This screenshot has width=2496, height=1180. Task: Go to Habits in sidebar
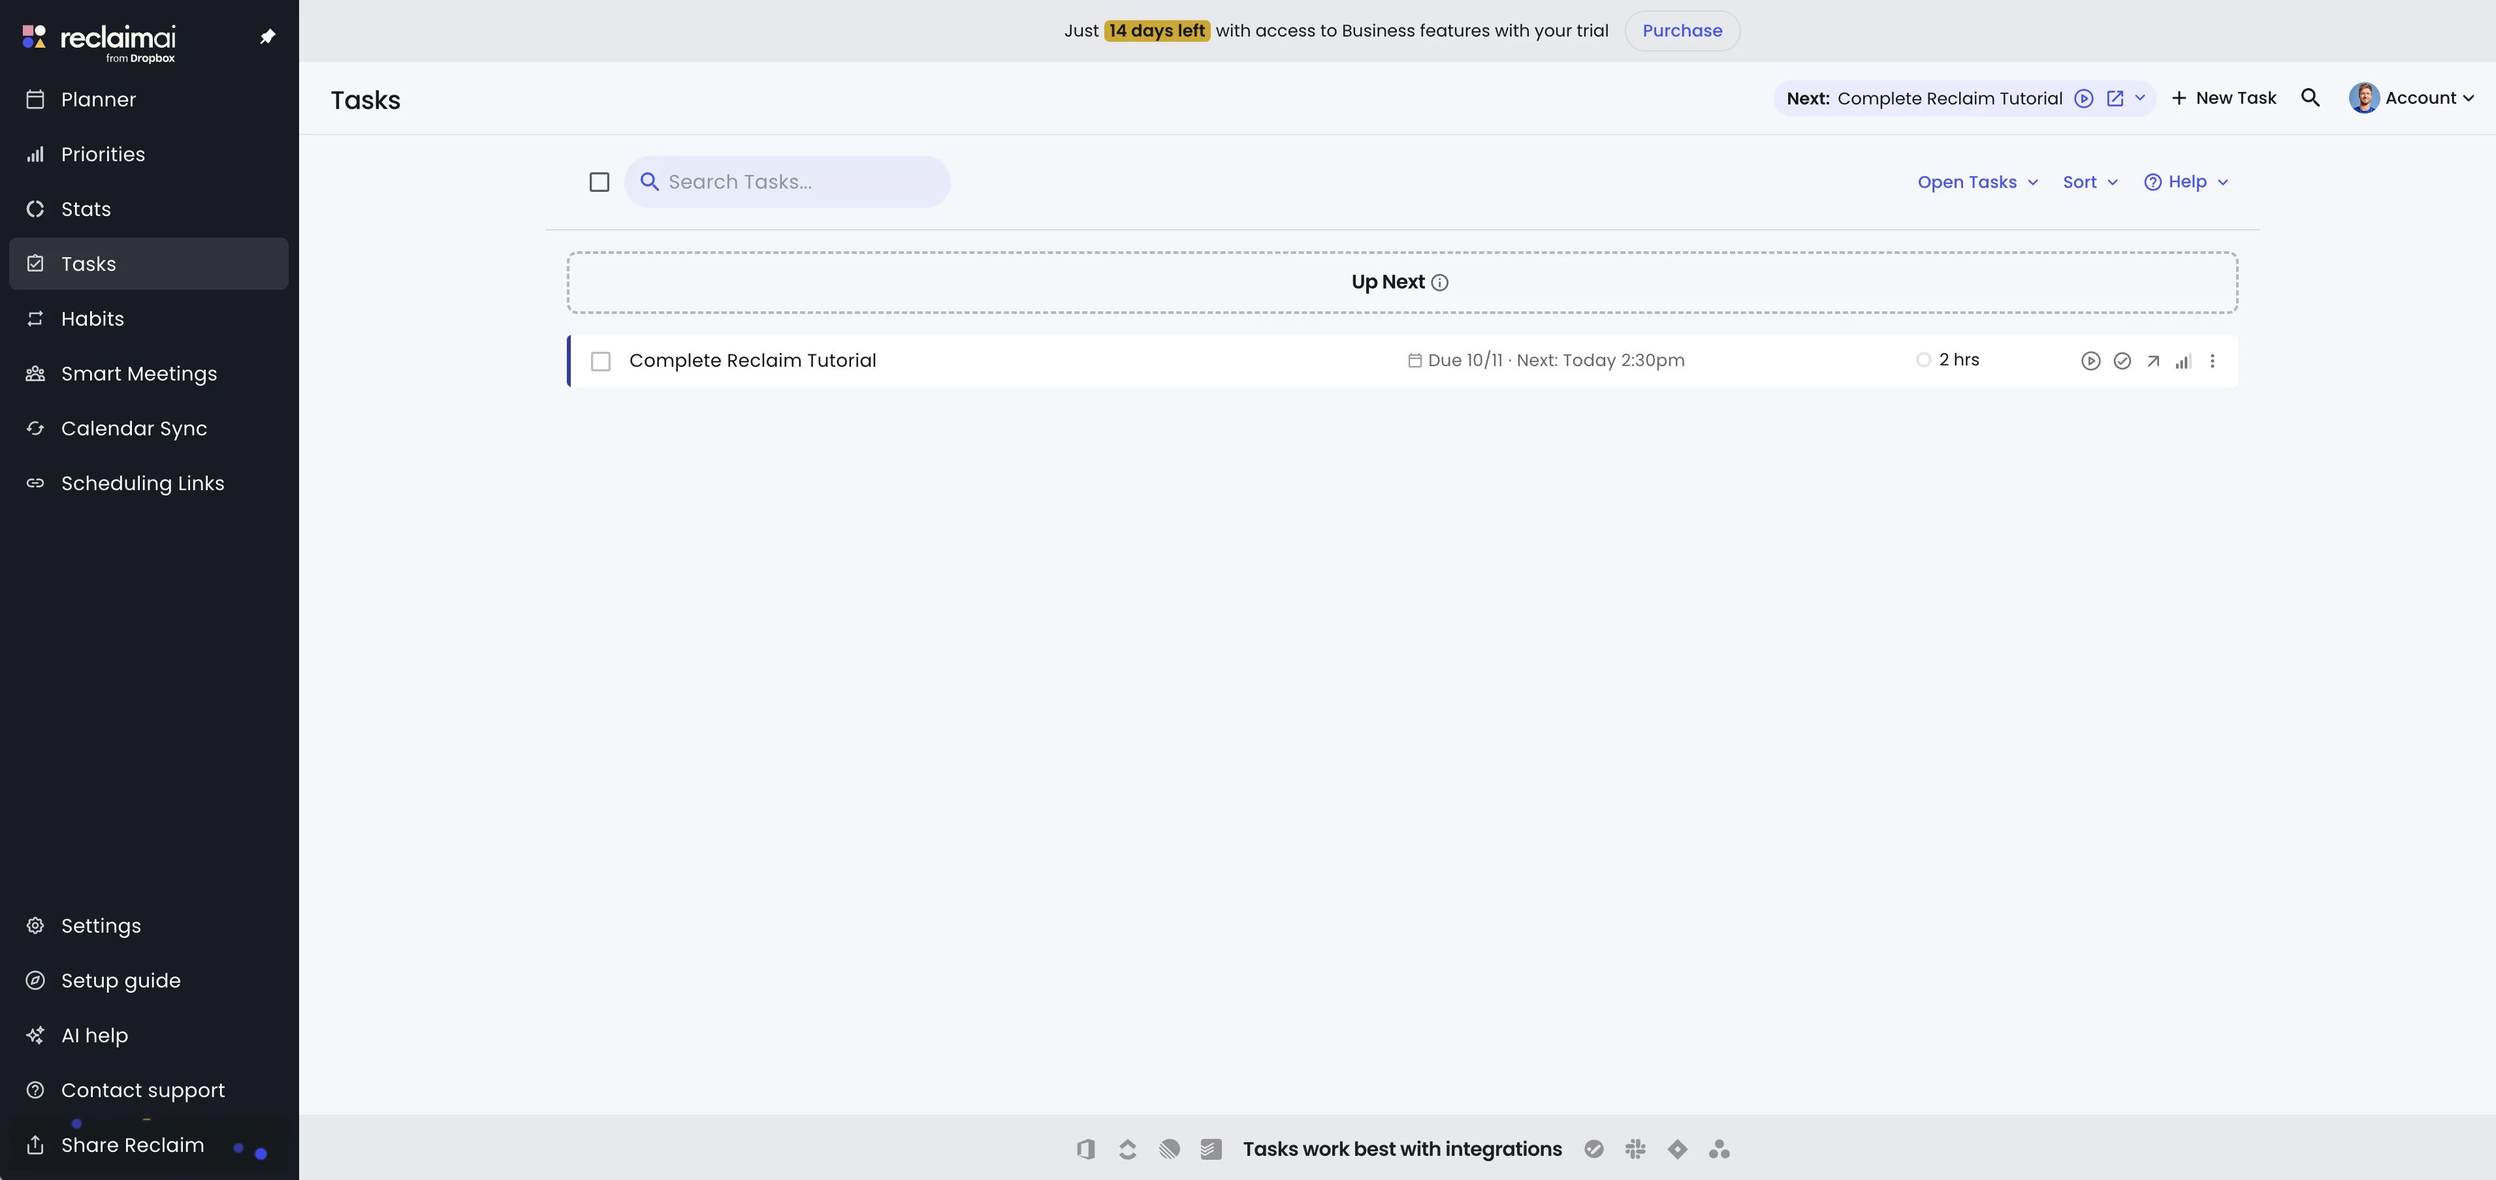pyautogui.click(x=92, y=318)
